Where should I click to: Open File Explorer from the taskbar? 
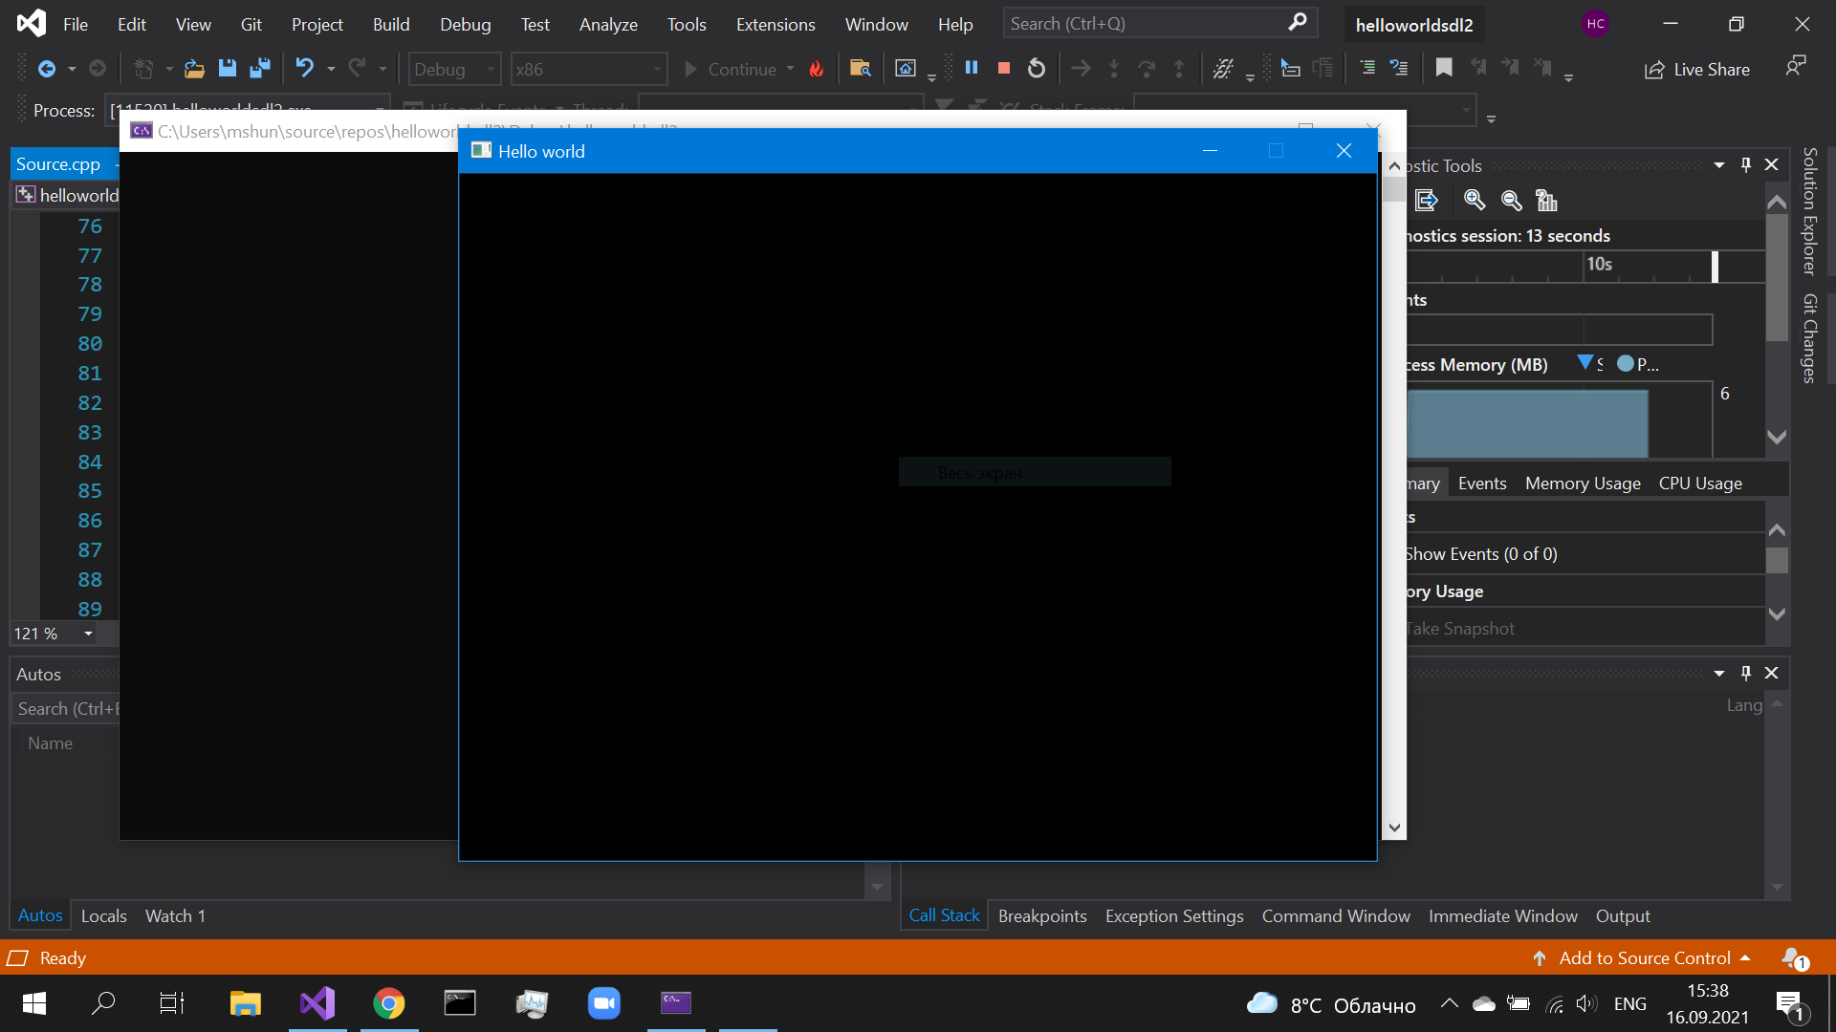point(246,1003)
